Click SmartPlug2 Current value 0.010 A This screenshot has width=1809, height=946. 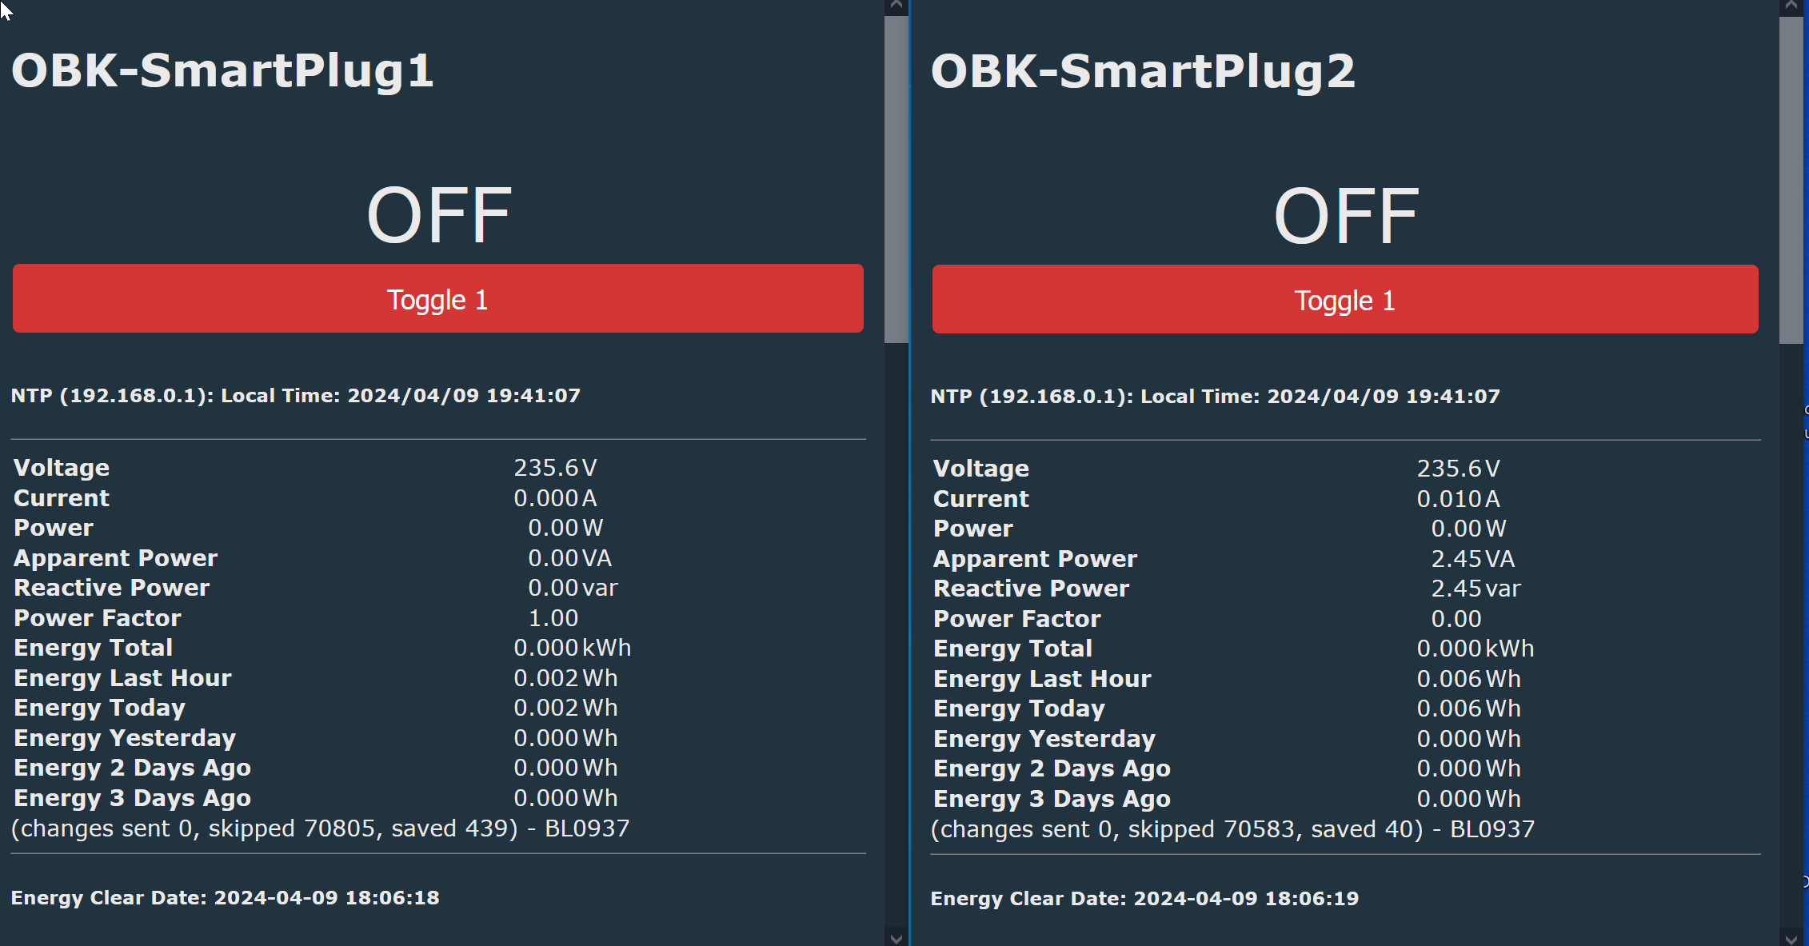(1458, 499)
